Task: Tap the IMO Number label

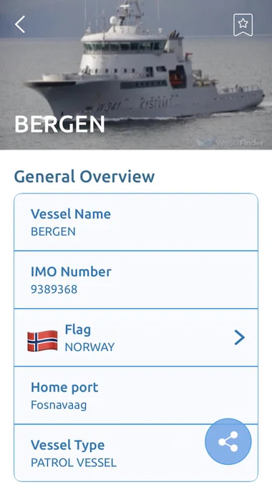Action: coord(71,271)
